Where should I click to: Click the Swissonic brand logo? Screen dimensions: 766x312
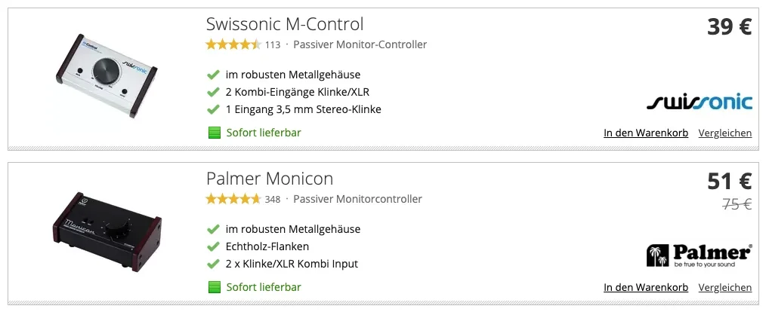(x=700, y=102)
